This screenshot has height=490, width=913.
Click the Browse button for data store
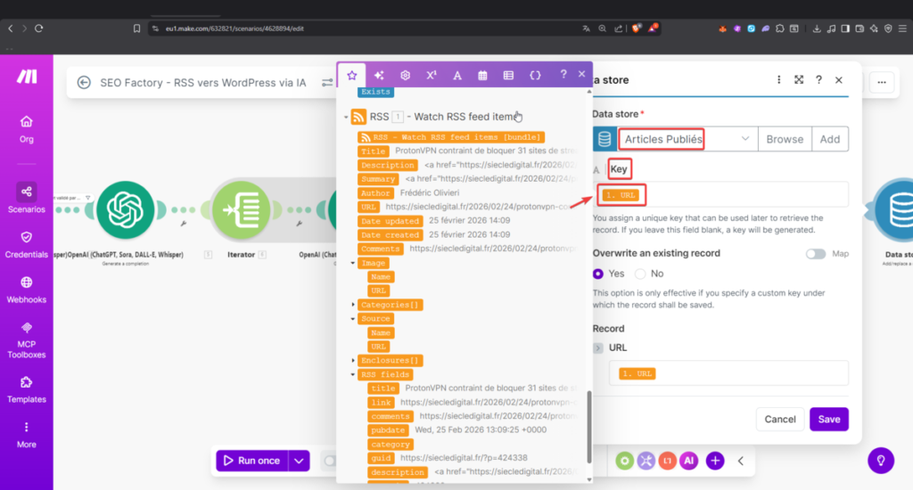pos(785,139)
